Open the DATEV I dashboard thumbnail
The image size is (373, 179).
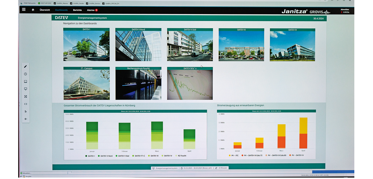pos(86,44)
